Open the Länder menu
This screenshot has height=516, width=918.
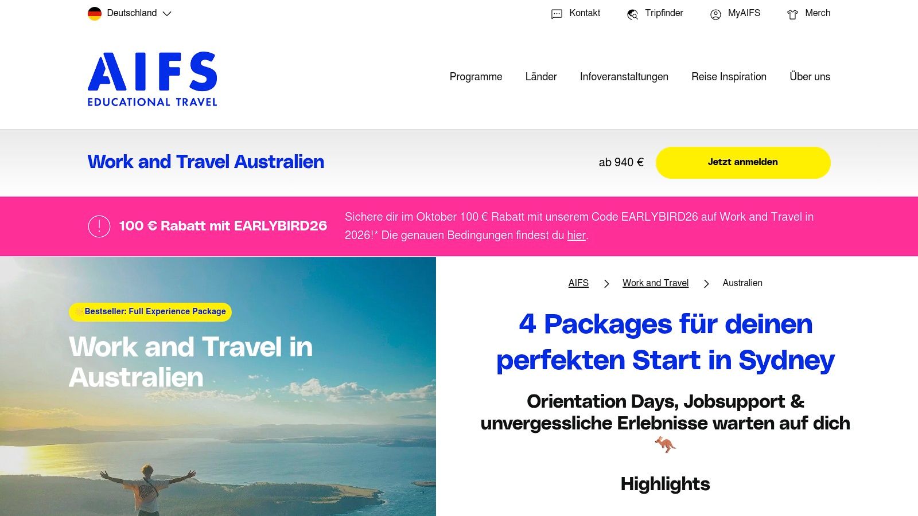point(541,77)
